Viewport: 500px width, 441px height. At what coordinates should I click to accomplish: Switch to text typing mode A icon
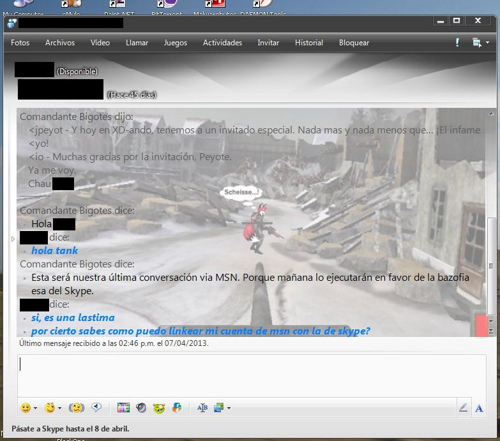pyautogui.click(x=479, y=408)
